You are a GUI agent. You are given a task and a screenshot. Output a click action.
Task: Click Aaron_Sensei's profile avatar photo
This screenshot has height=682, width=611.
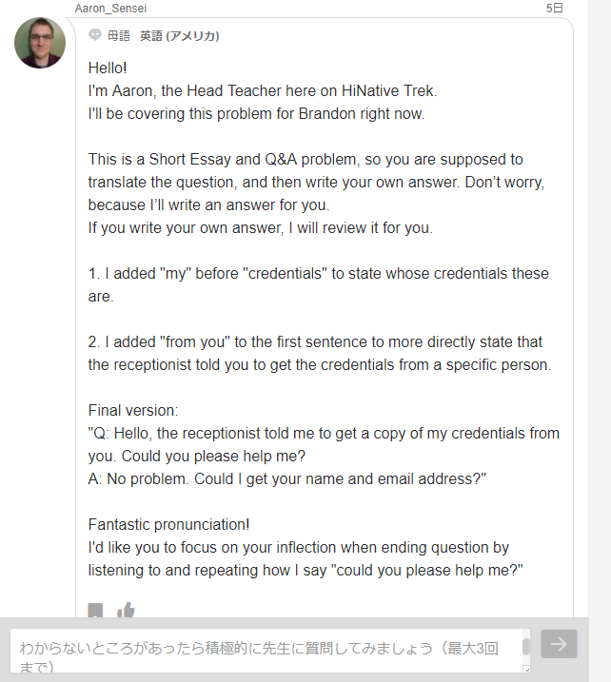(x=40, y=43)
